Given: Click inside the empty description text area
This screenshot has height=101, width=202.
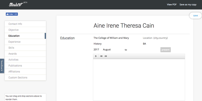Looking at the screenshot, I should click(139, 80).
